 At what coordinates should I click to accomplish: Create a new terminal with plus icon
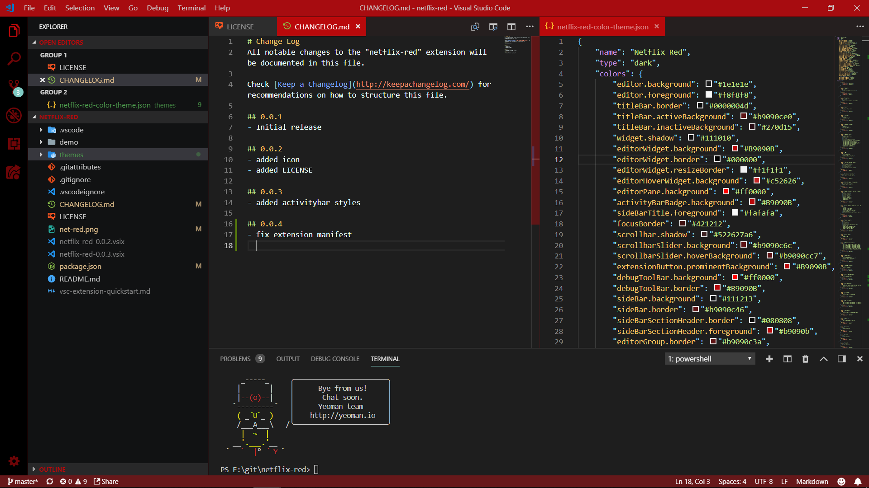769,359
